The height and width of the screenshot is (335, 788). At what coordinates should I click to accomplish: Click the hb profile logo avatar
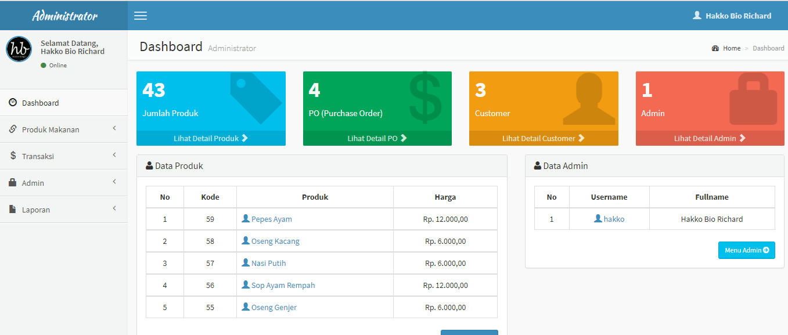(19, 49)
